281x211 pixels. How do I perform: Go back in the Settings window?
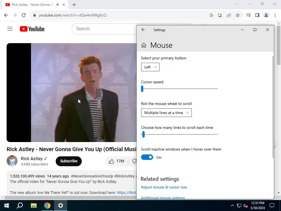click(143, 30)
